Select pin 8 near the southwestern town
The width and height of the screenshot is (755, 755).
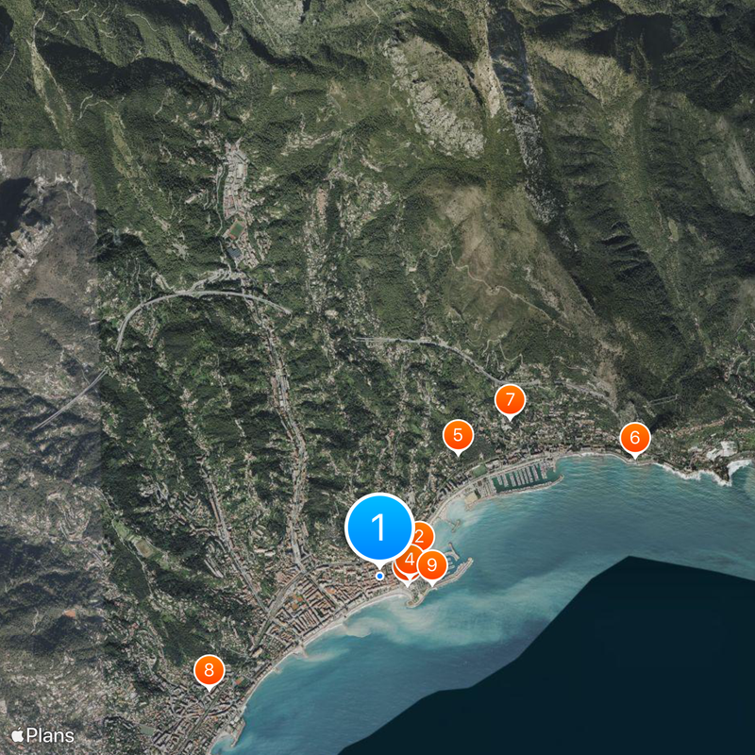click(x=208, y=671)
